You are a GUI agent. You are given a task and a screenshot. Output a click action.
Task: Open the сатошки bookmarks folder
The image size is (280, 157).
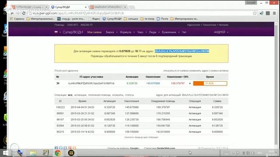click(131, 19)
